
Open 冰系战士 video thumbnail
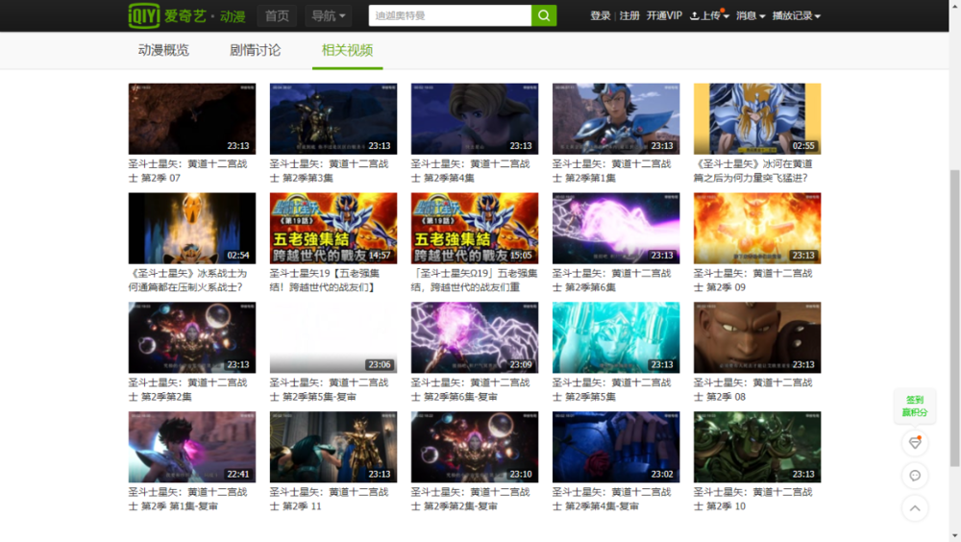point(192,228)
